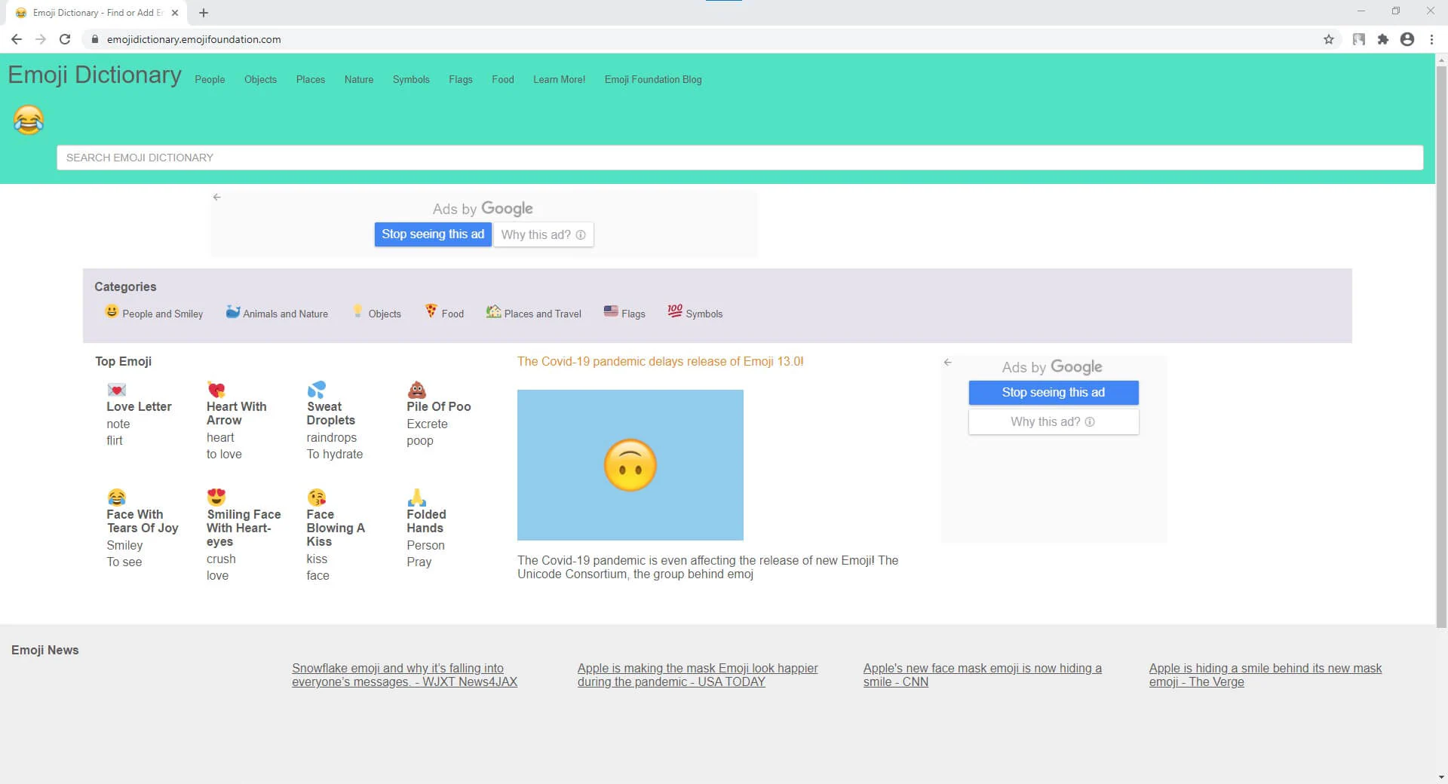Screen dimensions: 1448x784
Task: Click the browser address bar URL
Action: coord(194,39)
